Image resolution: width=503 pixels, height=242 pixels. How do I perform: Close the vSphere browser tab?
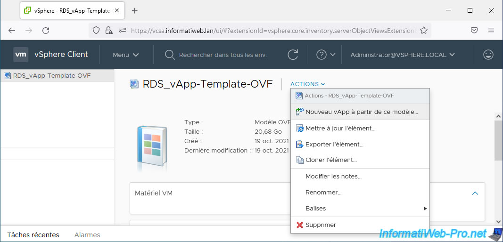pos(117,10)
